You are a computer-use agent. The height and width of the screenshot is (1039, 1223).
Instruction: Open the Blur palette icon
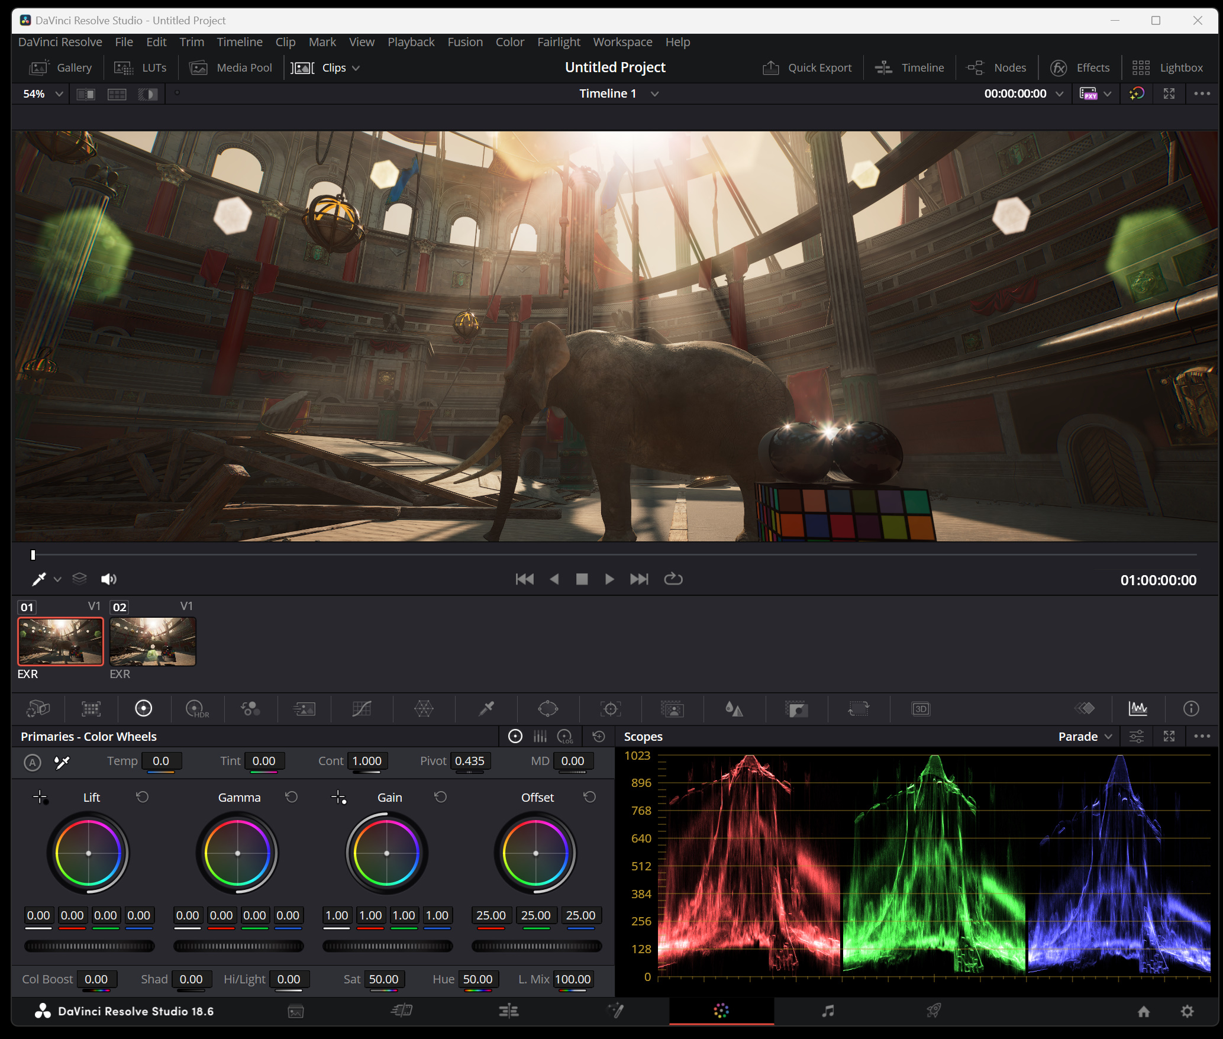pos(734,708)
